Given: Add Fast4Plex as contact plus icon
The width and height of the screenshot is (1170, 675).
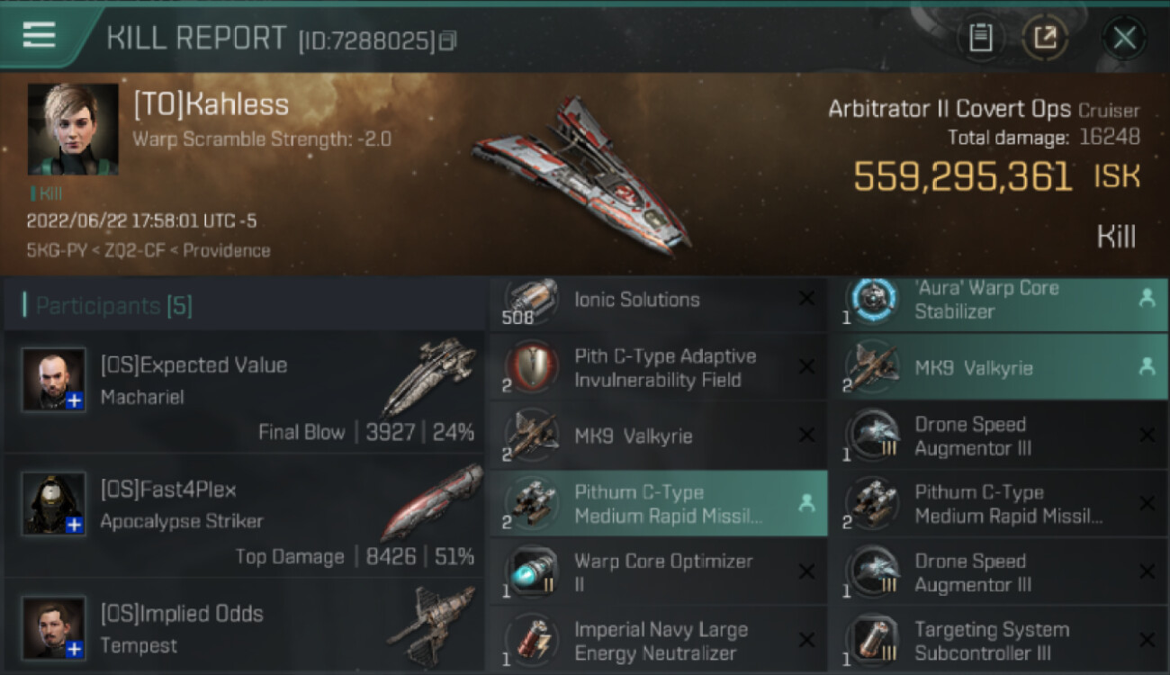Looking at the screenshot, I should click(x=76, y=525).
